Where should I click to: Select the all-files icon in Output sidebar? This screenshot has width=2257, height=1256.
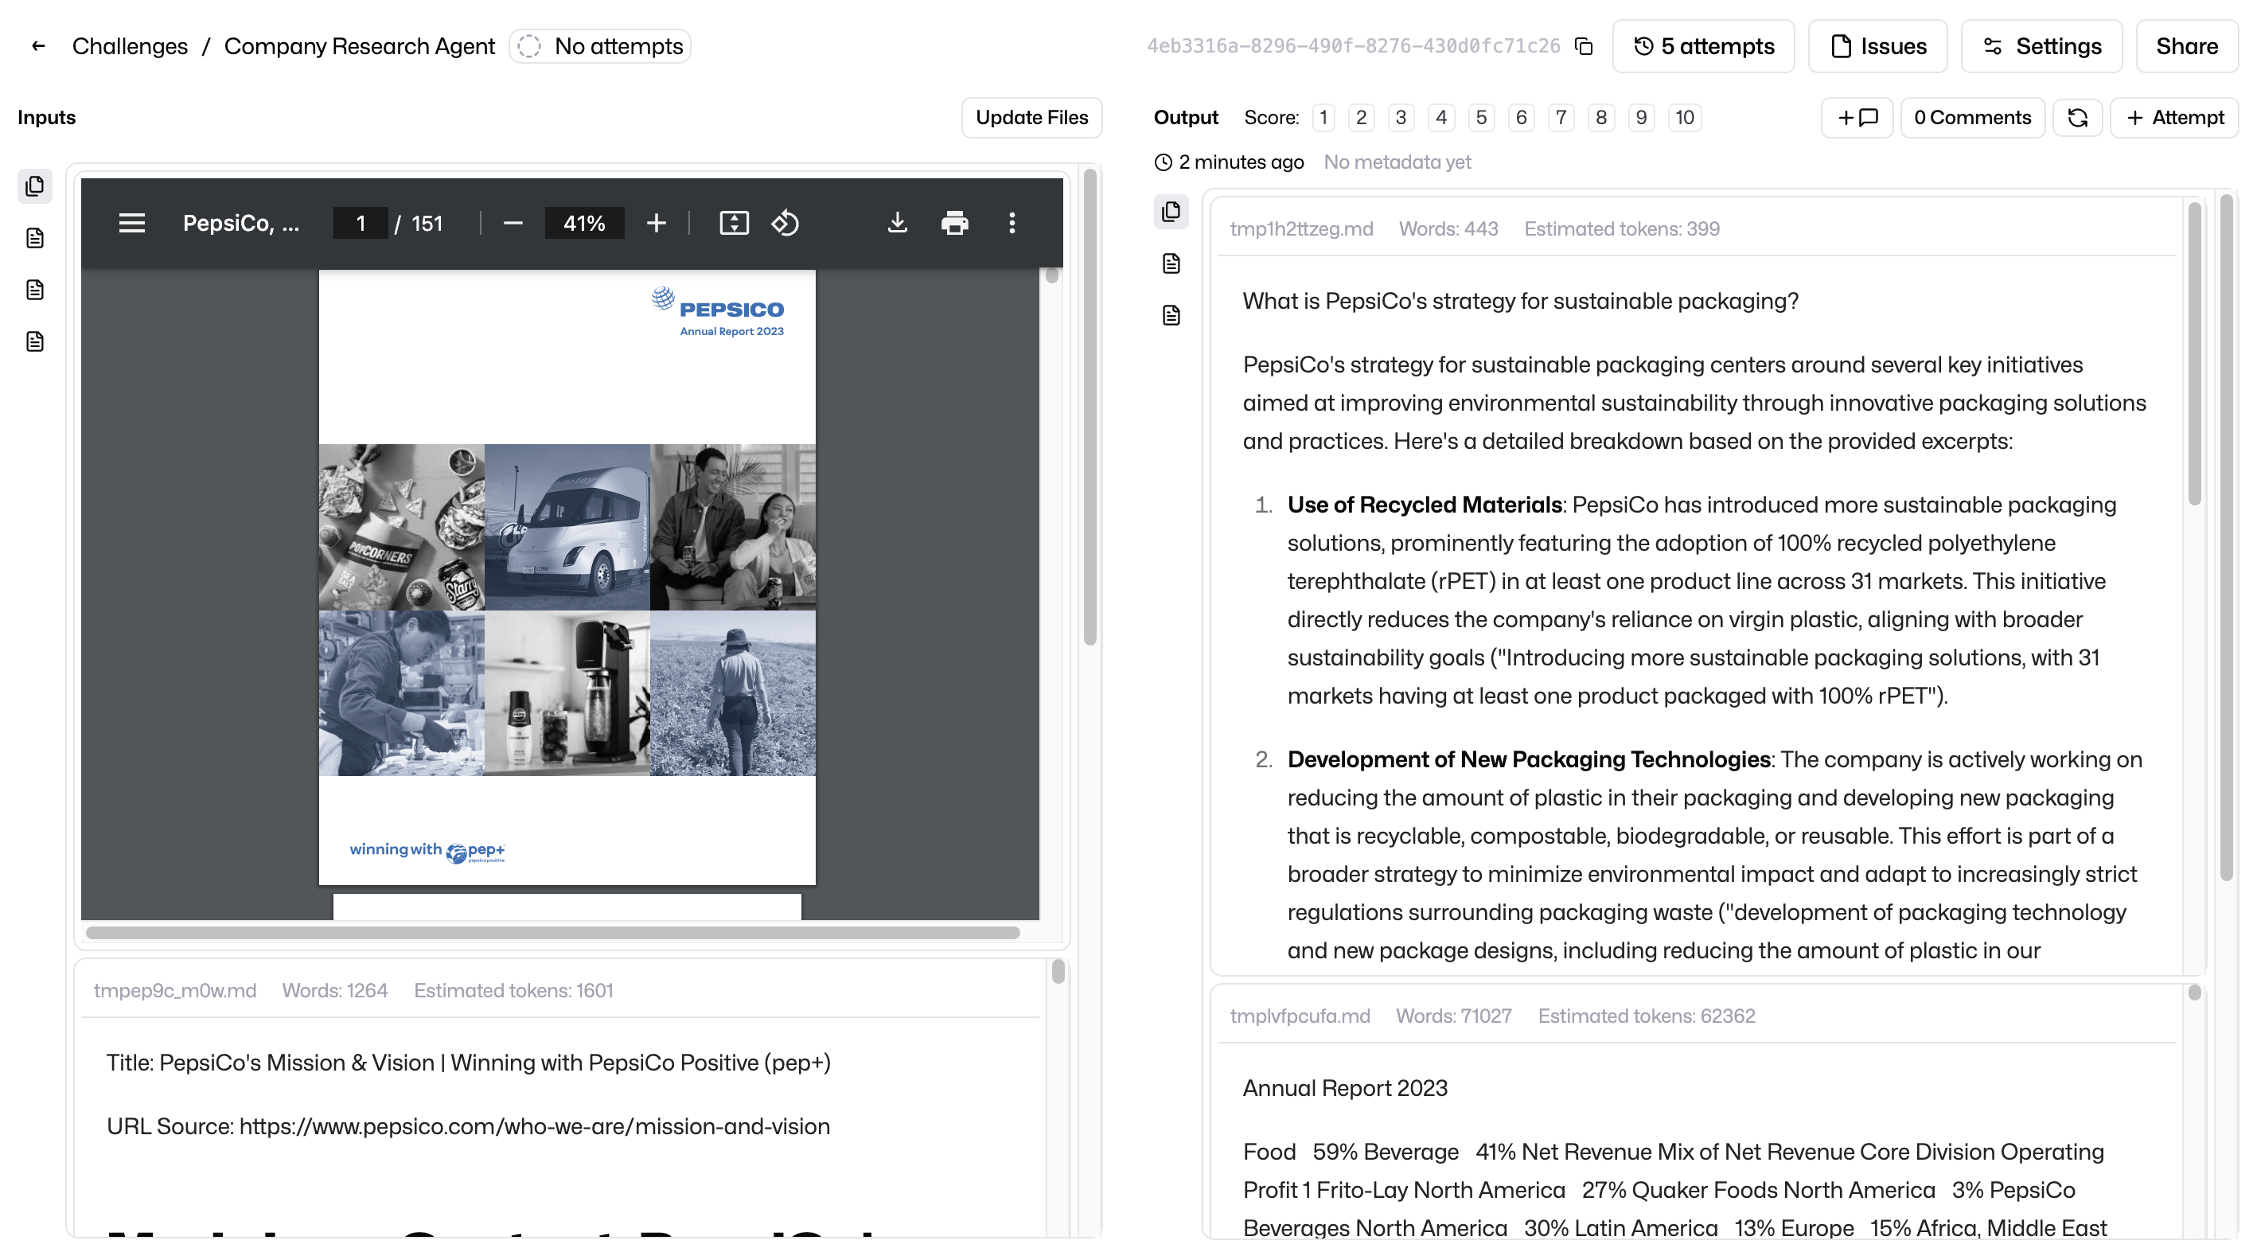1171,211
